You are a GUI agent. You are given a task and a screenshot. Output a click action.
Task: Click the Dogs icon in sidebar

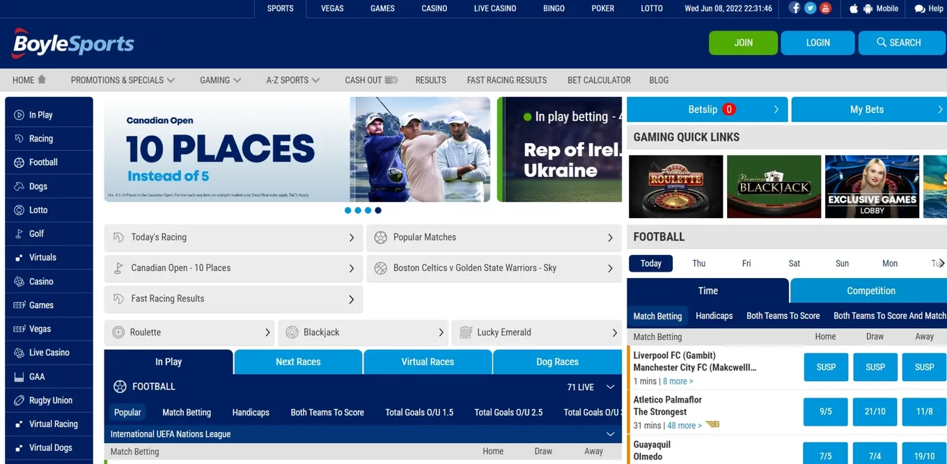coord(19,187)
